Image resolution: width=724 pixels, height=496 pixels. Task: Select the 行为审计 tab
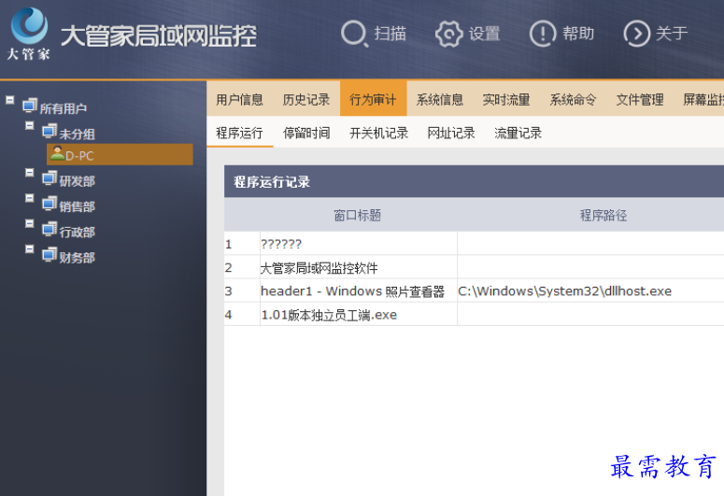pos(373,98)
